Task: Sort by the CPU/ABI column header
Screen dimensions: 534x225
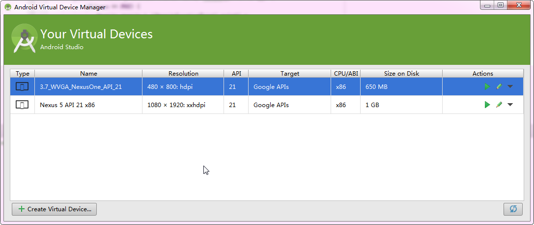Action: 346,74
